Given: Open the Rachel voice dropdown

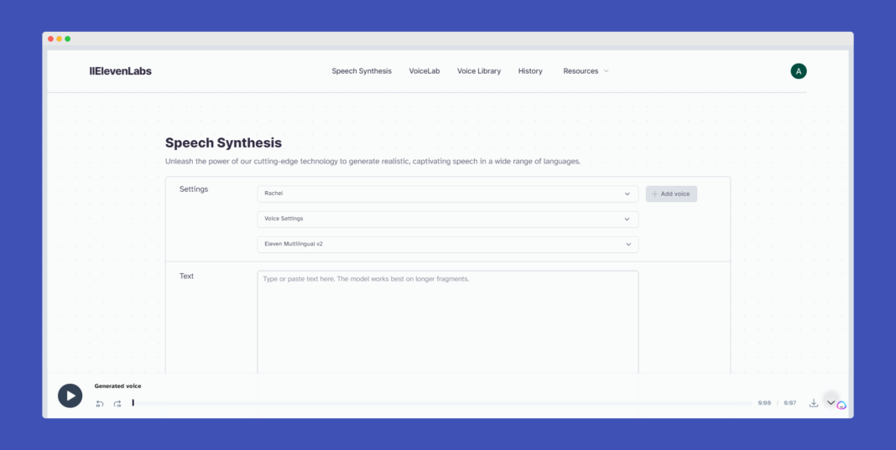Looking at the screenshot, I should [x=447, y=194].
